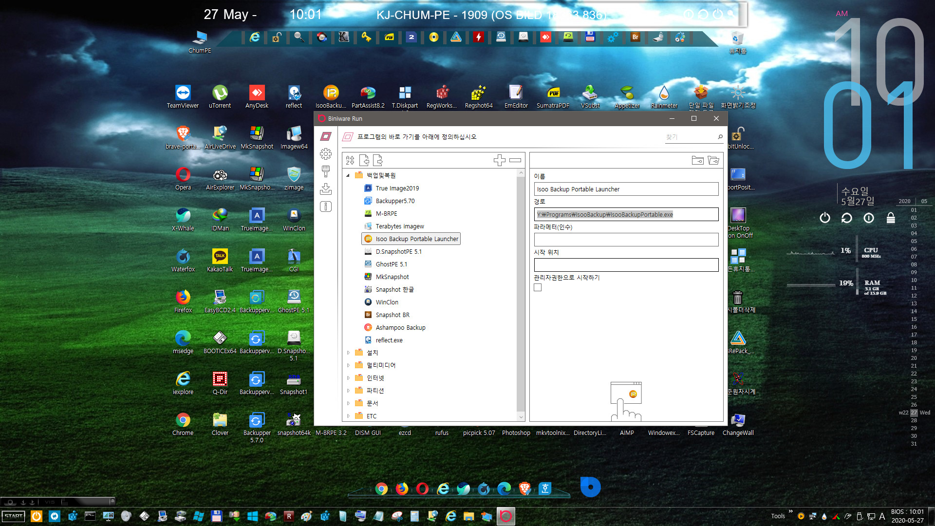
Task: Expand the 문서 folder
Action: tap(348, 403)
